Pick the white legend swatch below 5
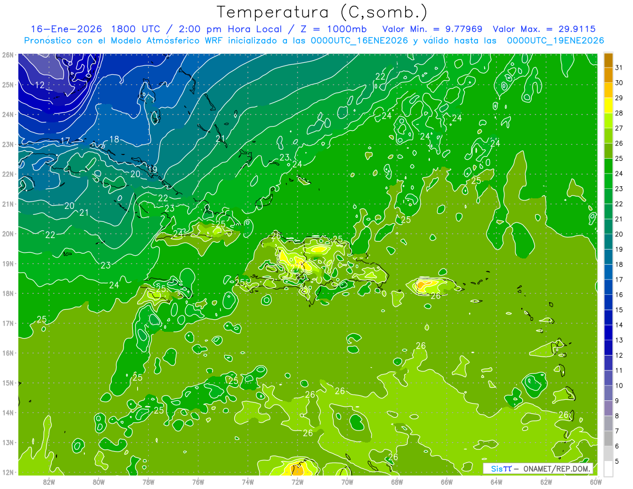Screen dimensions: 633x489 tap(608, 468)
